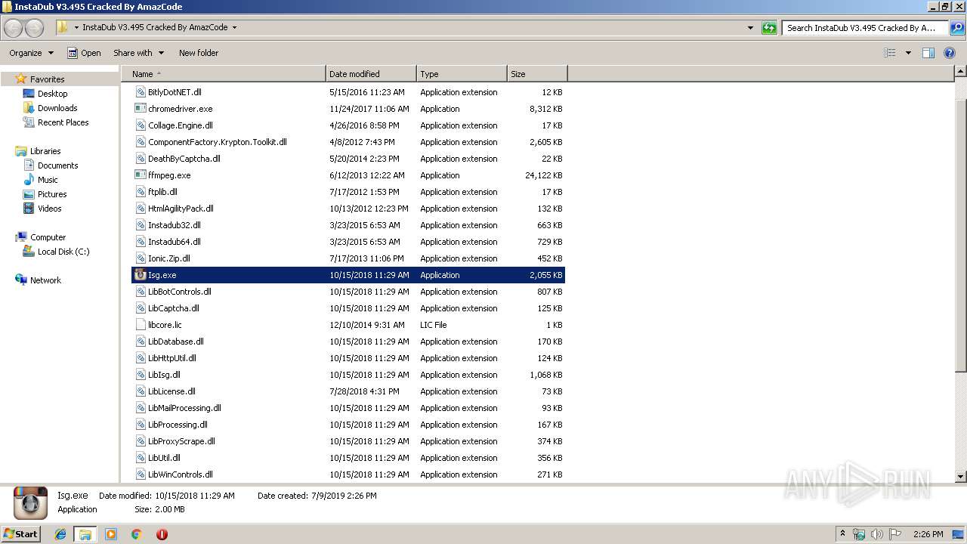This screenshot has height=544, width=967.
Task: Select BitlyDotNET.dll file
Action: (x=175, y=92)
